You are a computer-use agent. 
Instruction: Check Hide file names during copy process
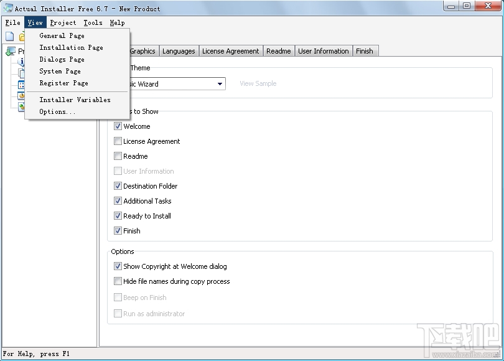click(x=118, y=281)
